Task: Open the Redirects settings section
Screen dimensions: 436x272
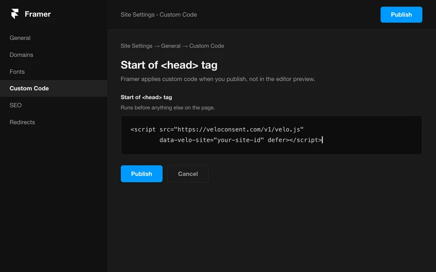Action: pos(22,122)
